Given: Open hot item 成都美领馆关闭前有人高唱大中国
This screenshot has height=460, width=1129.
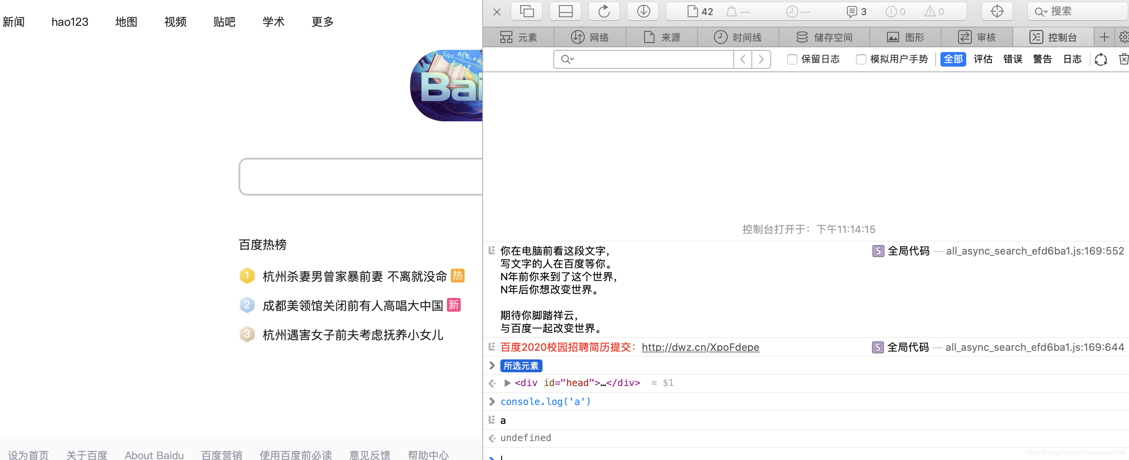Looking at the screenshot, I should coord(352,306).
